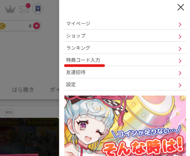Select 特典コード入力 menu item
The width and height of the screenshot is (190, 156).
125,60
